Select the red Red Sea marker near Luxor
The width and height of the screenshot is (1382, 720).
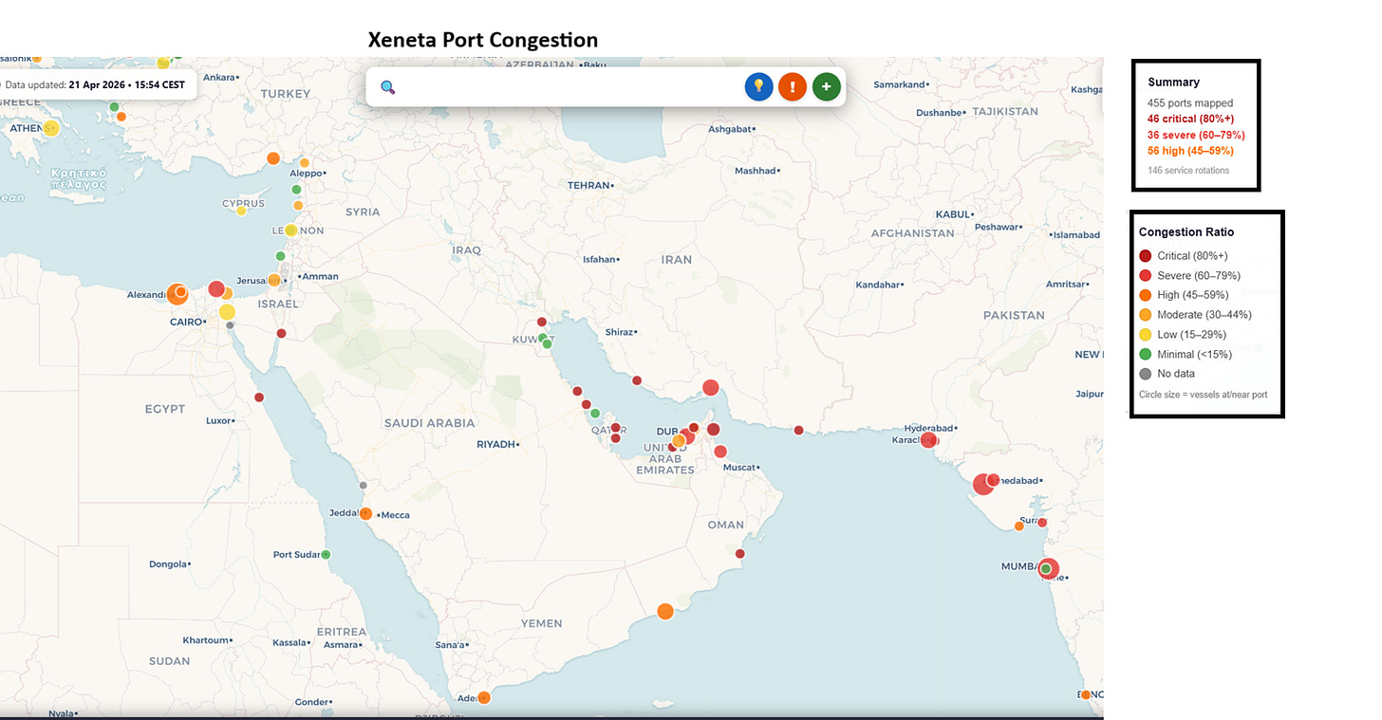259,397
